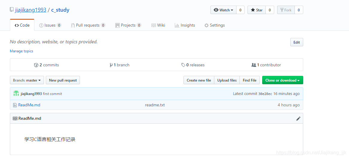This screenshot has width=349, height=158.
Task: Star the repository
Action: point(257,10)
